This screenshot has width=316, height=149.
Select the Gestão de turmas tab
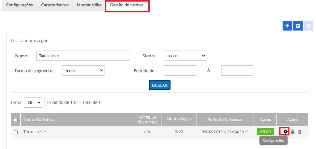[127, 5]
